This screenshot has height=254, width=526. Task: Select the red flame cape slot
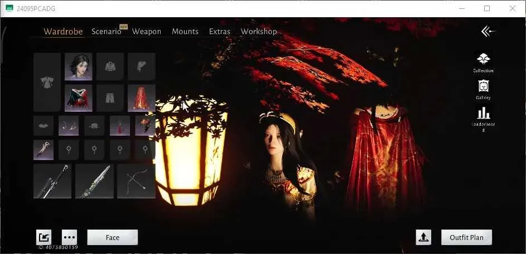(x=142, y=98)
